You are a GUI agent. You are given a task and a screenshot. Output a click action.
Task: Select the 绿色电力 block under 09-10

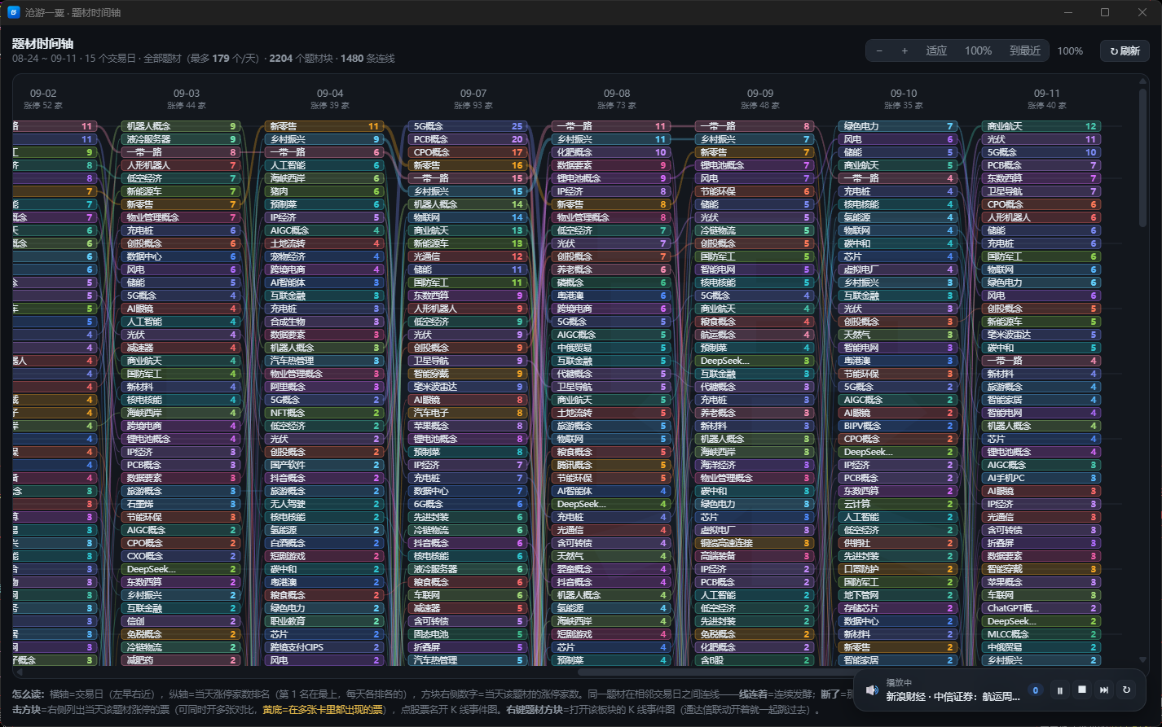[x=898, y=126]
